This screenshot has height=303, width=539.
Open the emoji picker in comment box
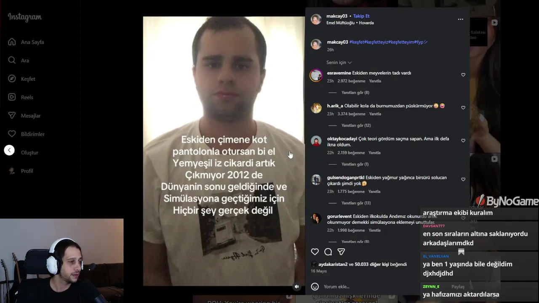tap(315, 287)
